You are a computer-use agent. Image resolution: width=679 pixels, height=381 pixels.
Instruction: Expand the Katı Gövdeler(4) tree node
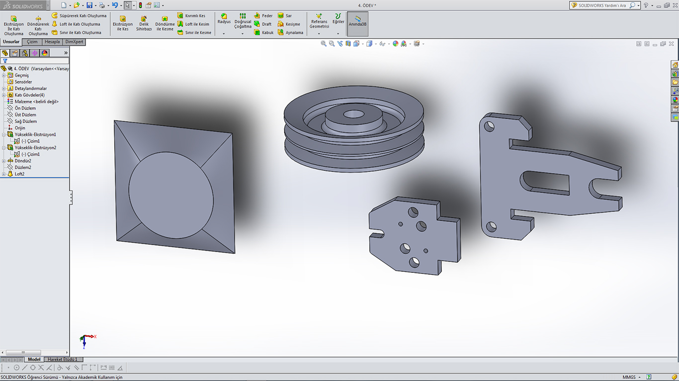point(4,95)
